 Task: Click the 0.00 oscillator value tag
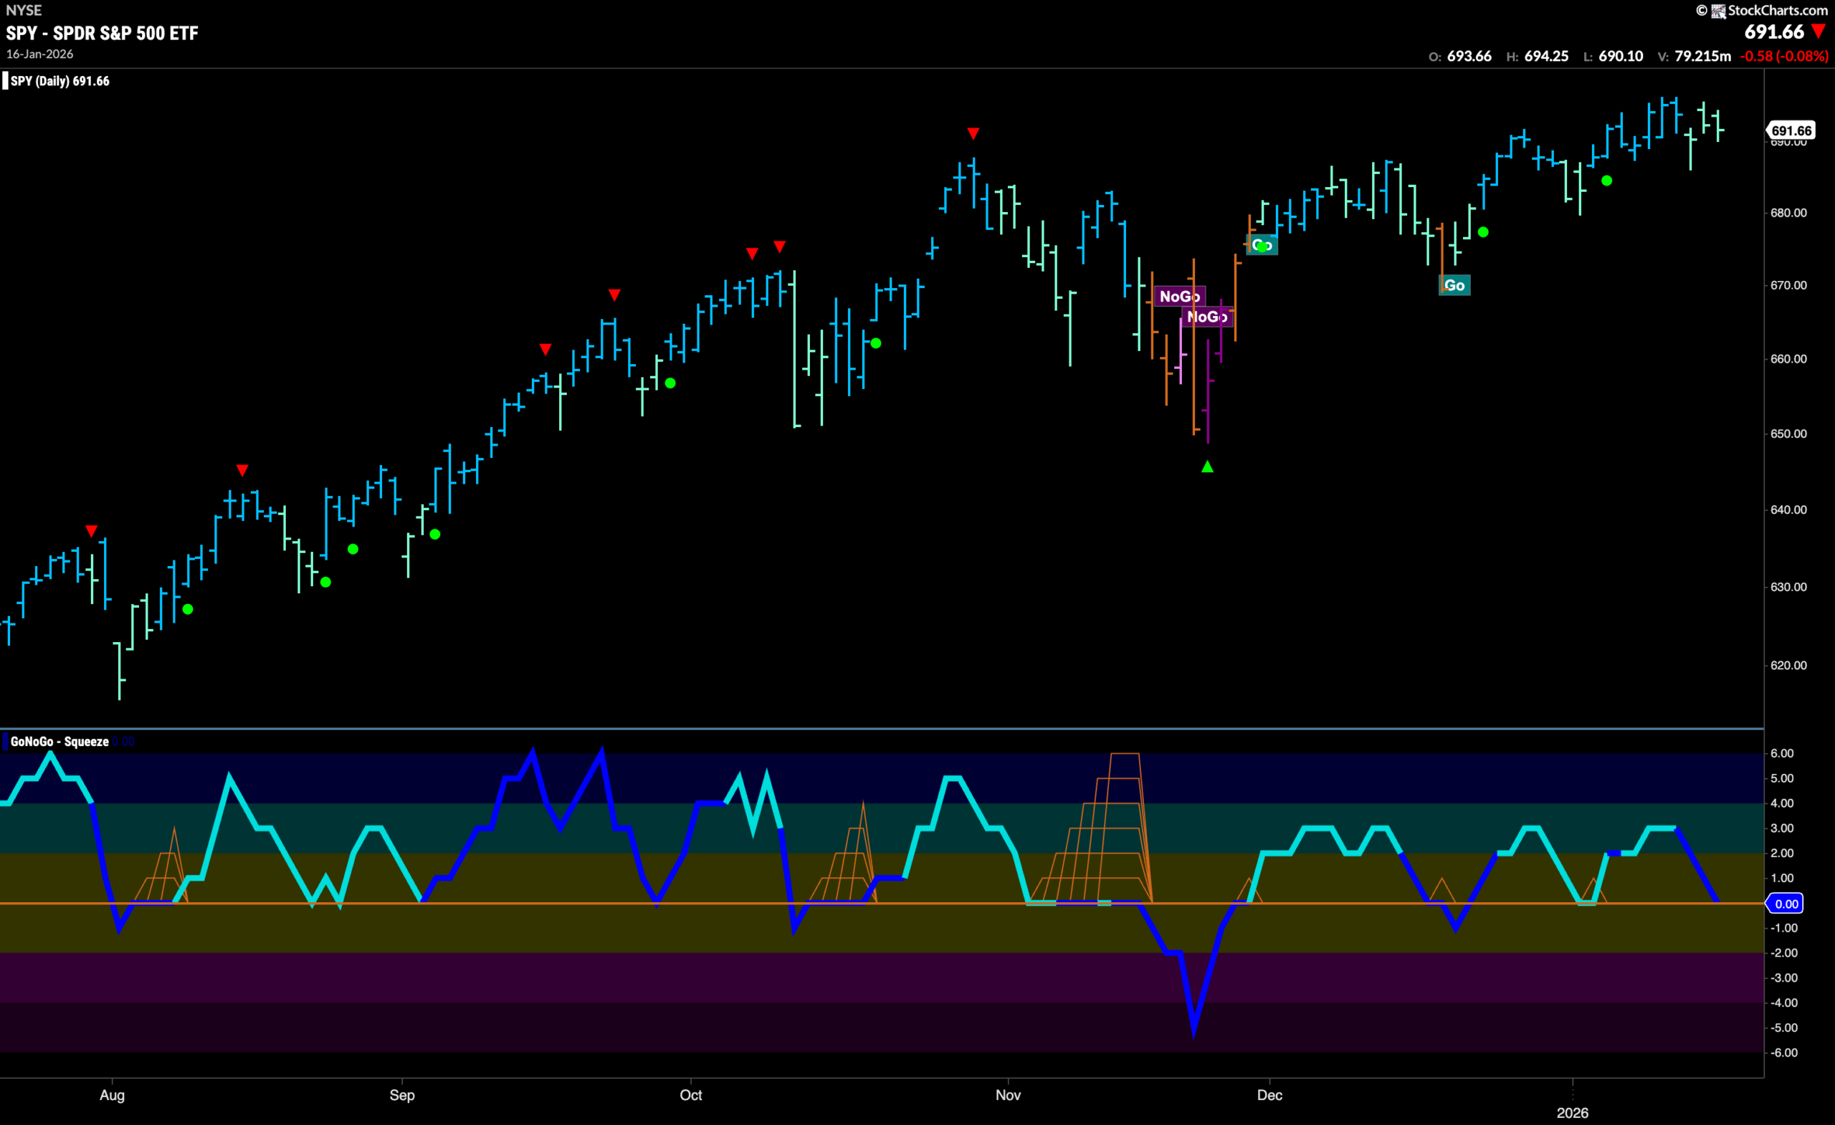tap(1786, 904)
